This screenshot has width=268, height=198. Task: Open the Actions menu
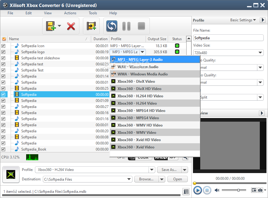[70, 13]
